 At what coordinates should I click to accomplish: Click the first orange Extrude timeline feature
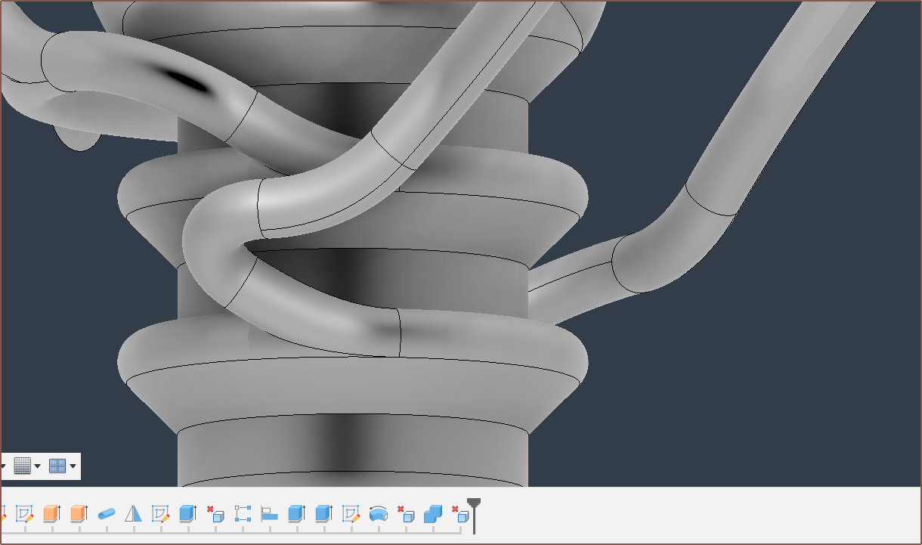pos(51,515)
